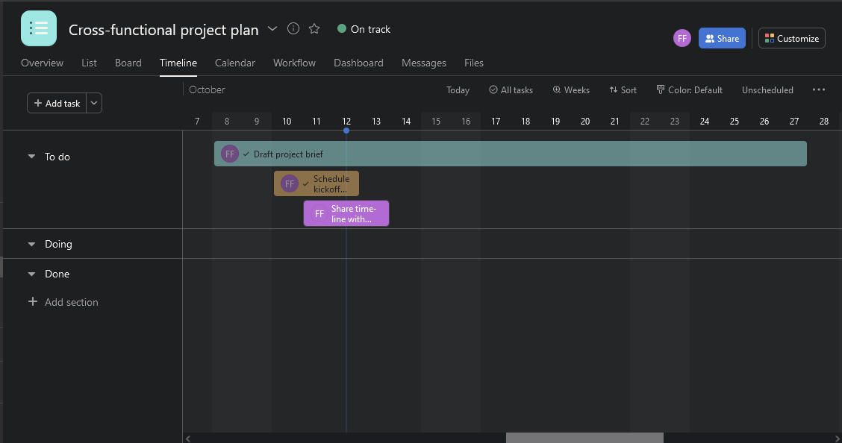Switch to the Board tab
This screenshot has width=842, height=443.
coord(128,63)
